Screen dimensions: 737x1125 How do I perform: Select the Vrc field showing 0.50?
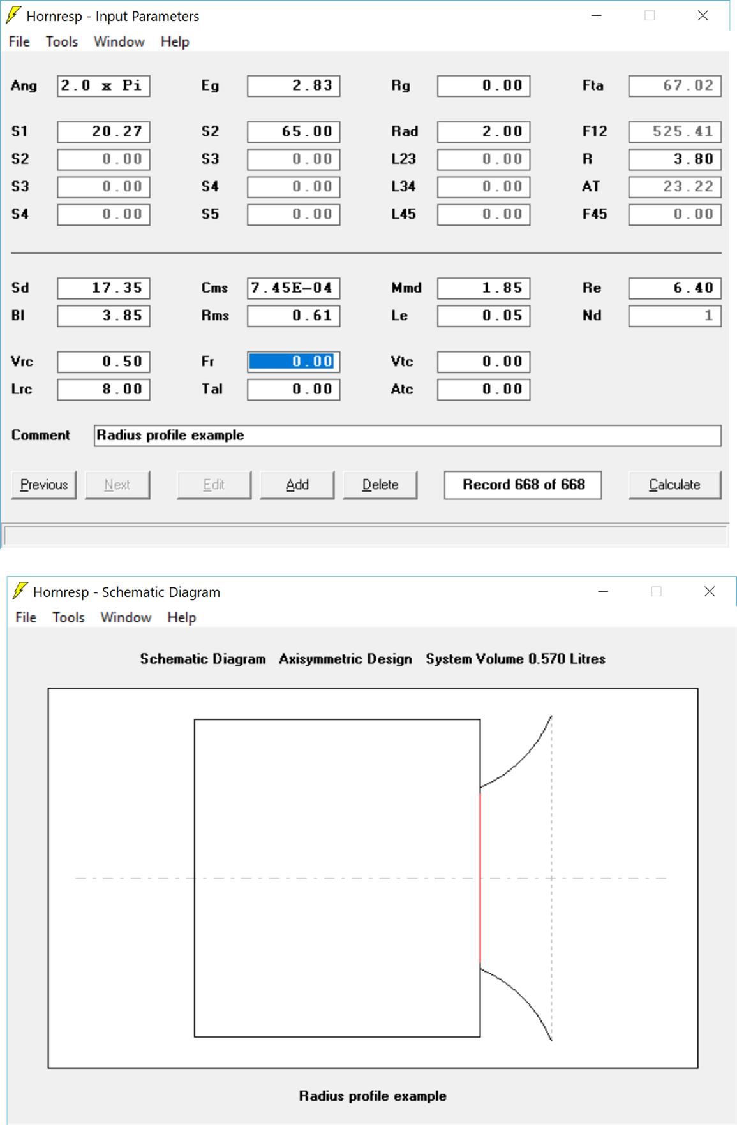(103, 362)
